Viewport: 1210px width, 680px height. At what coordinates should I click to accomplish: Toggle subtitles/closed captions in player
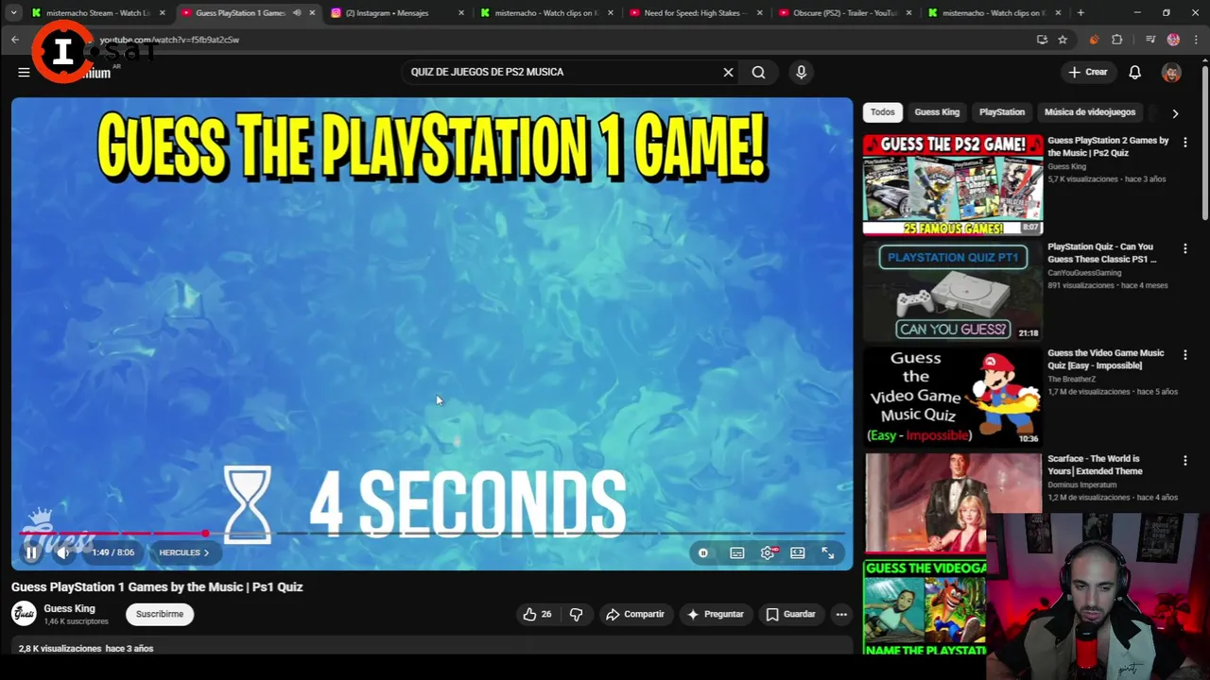click(737, 553)
